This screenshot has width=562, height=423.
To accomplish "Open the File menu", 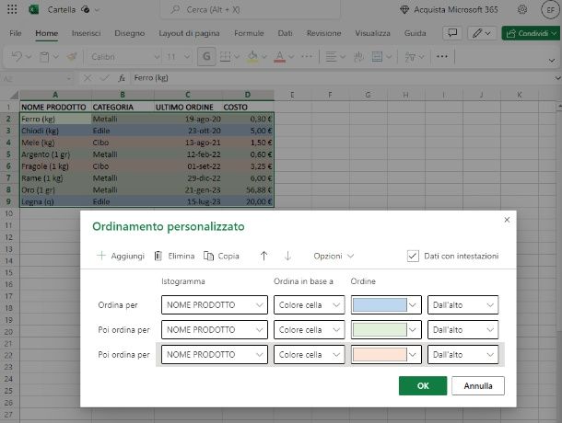I will click(x=16, y=33).
